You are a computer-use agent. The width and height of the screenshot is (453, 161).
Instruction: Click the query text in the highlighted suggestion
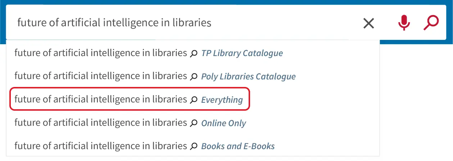pyautogui.click(x=101, y=99)
